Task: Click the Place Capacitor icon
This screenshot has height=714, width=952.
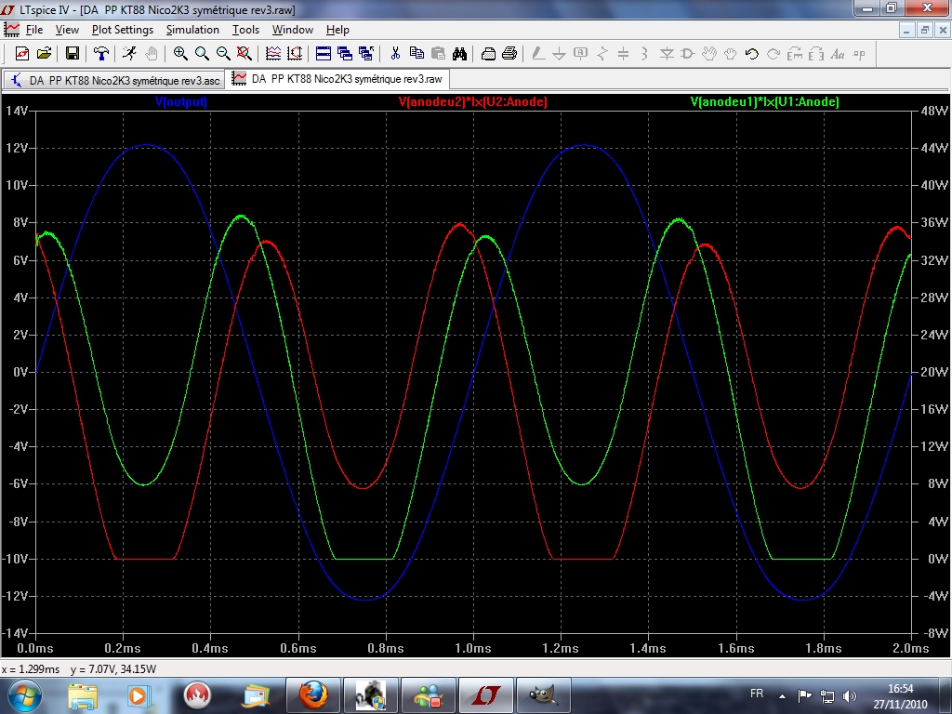Action: (x=624, y=54)
